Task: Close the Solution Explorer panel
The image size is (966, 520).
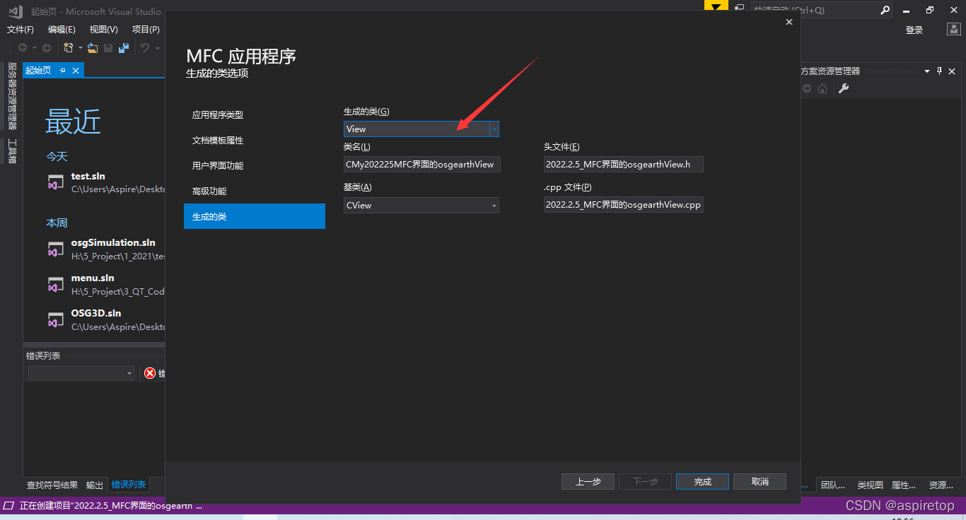Action: [x=952, y=71]
